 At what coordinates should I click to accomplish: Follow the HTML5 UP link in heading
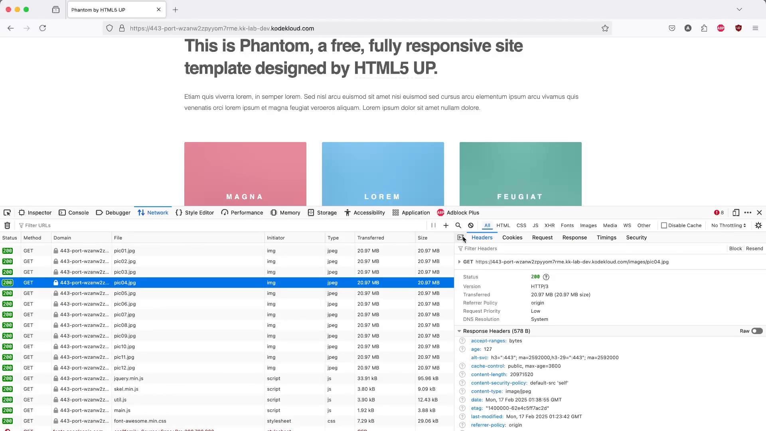point(394,68)
